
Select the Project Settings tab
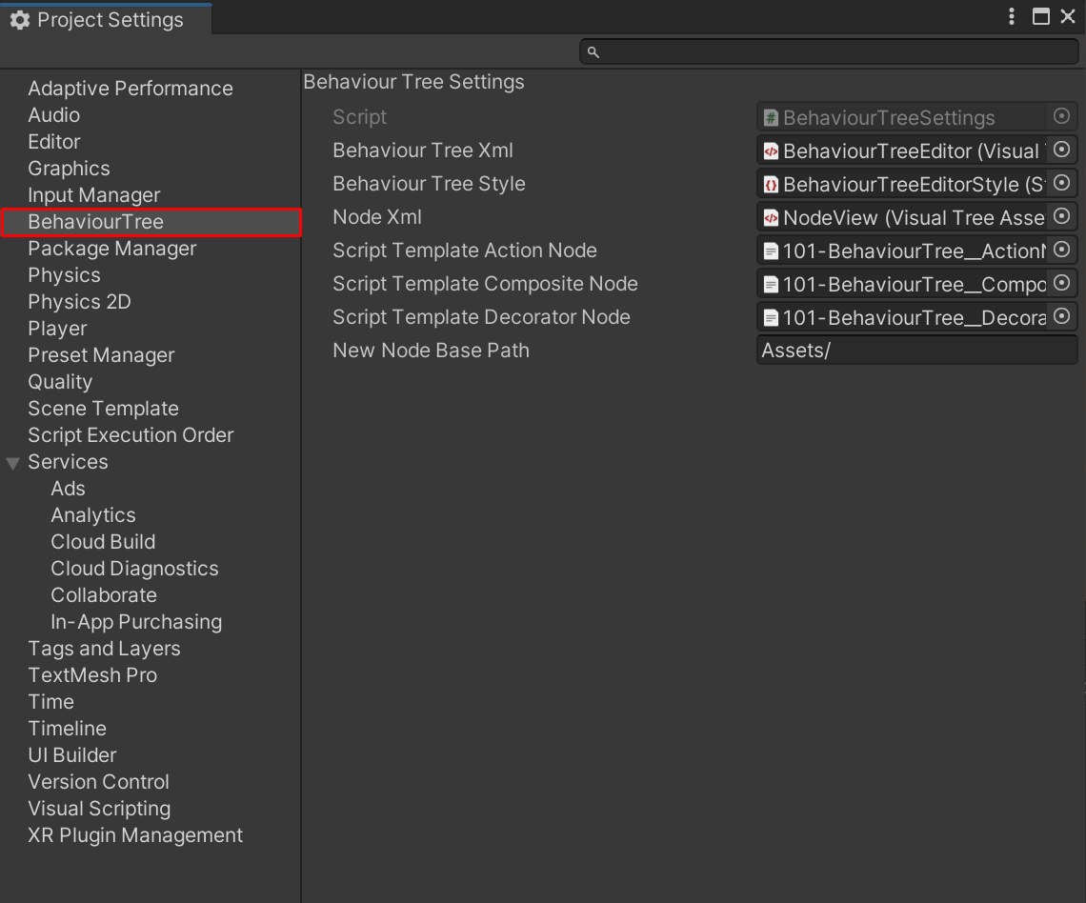click(x=106, y=20)
